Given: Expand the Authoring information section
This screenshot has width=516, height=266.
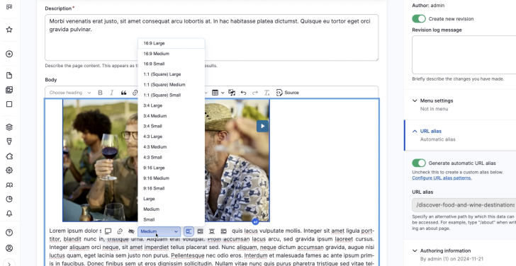Looking at the screenshot, I should pyautogui.click(x=445, y=250).
